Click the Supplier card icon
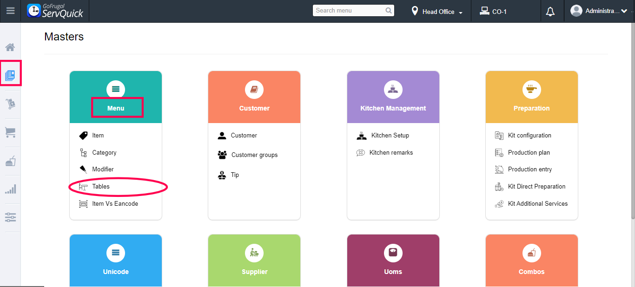 (254, 253)
